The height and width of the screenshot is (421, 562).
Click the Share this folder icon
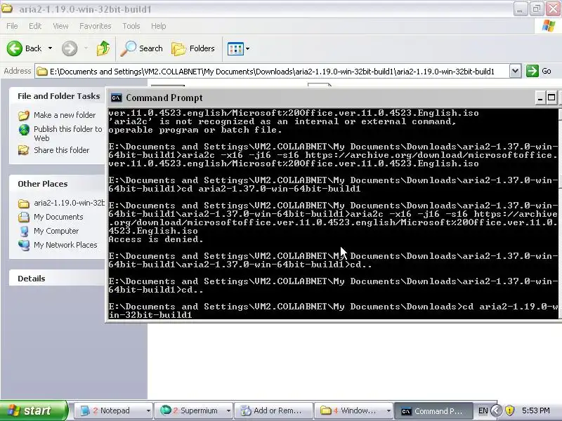(24, 150)
